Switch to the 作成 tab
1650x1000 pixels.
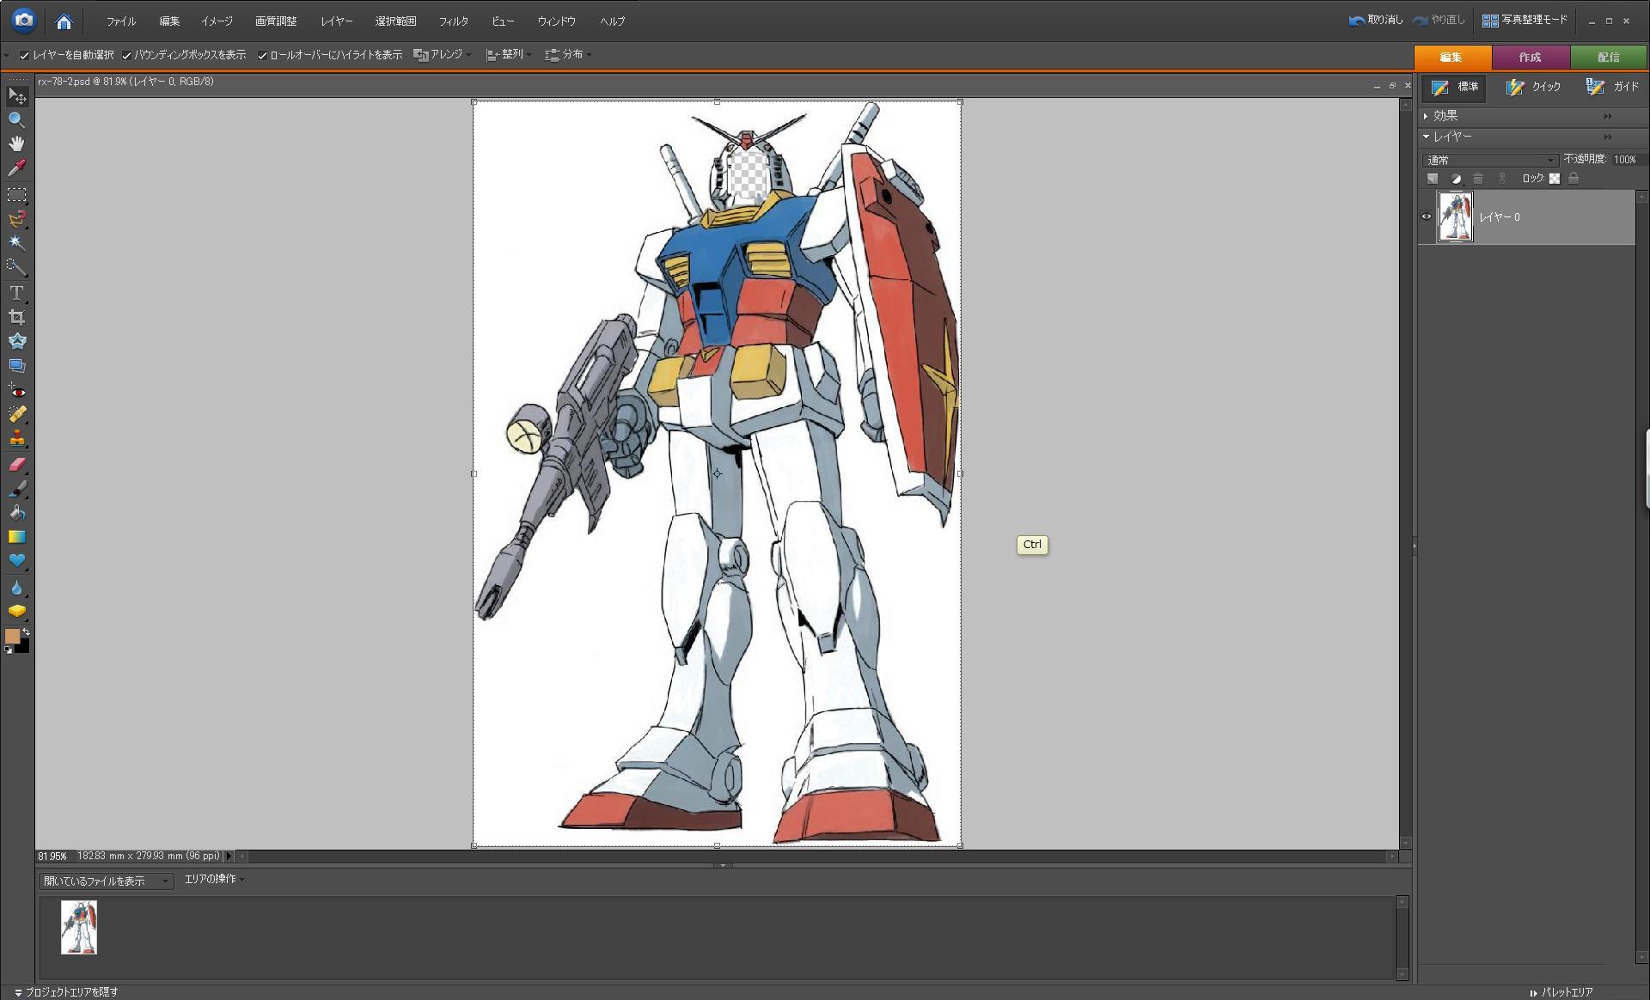click(x=1531, y=57)
